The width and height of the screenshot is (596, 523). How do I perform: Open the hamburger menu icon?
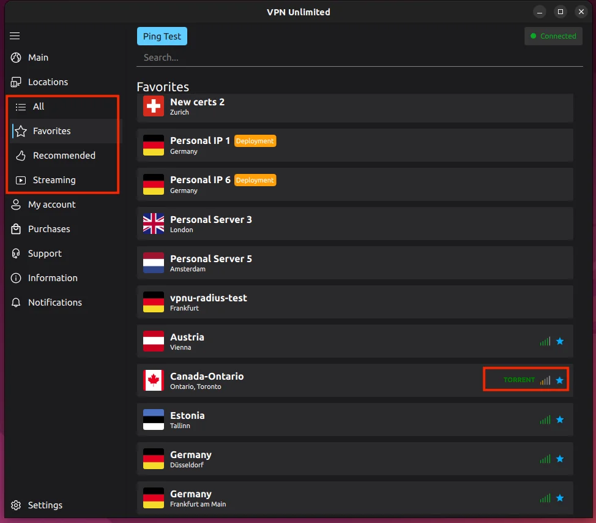15,36
